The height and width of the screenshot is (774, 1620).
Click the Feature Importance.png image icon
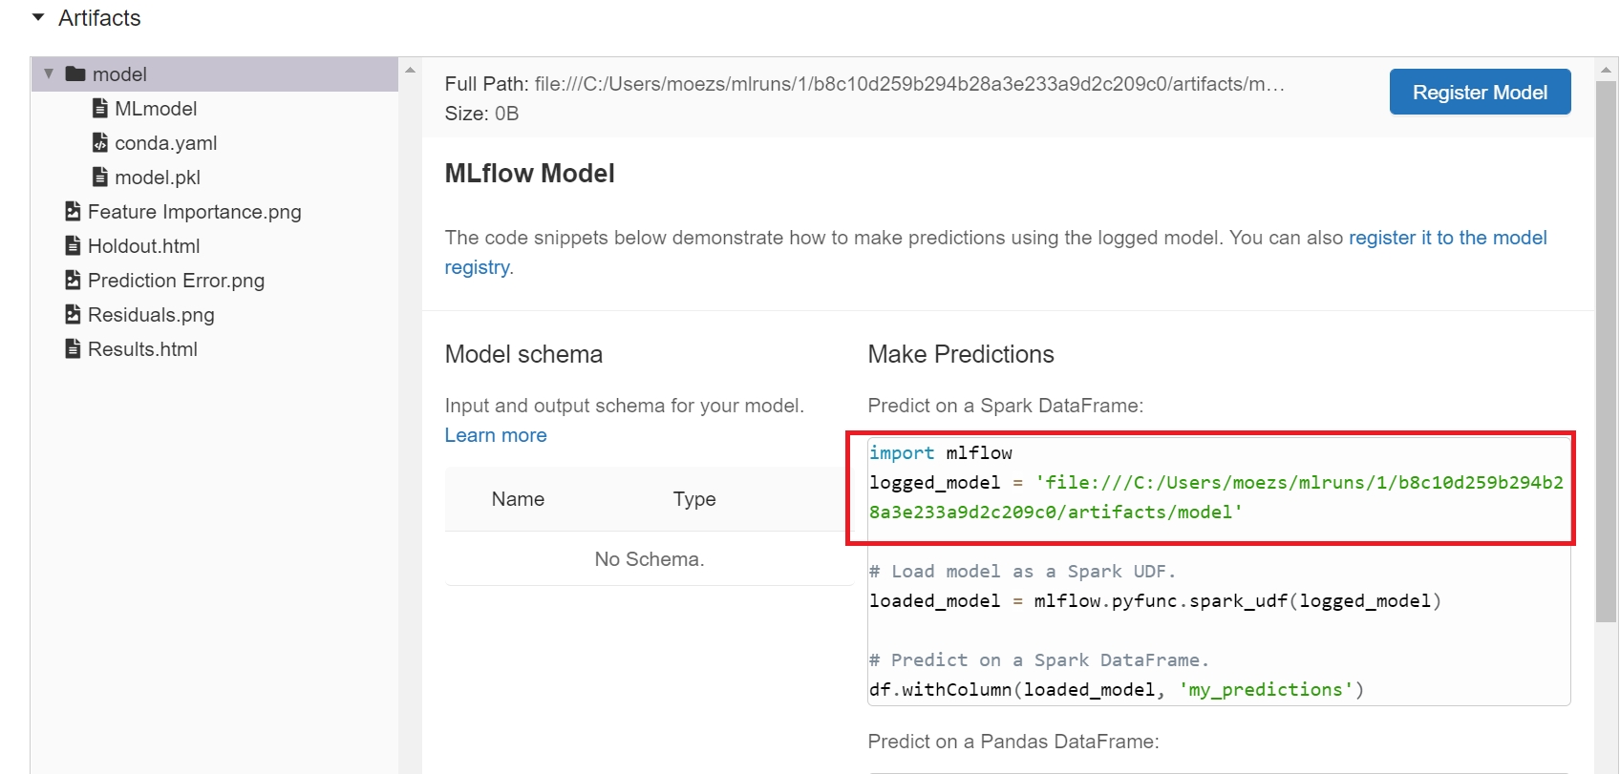[73, 212]
